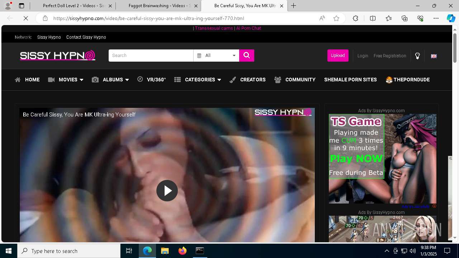This screenshot has height=258, width=459.
Task: Open the volume control tray icon
Action: point(413,251)
